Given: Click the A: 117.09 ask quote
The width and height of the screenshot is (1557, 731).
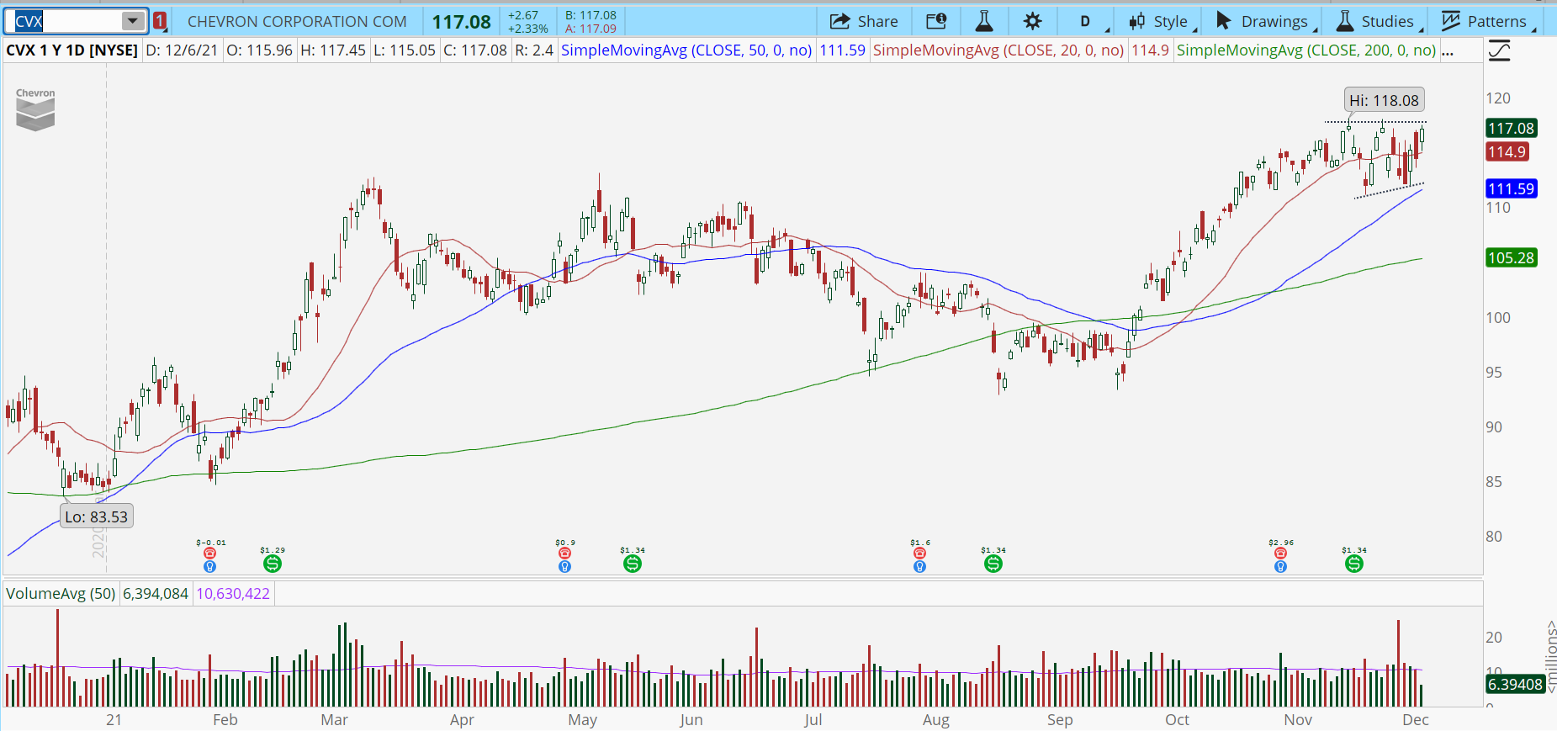Looking at the screenshot, I should (590, 29).
